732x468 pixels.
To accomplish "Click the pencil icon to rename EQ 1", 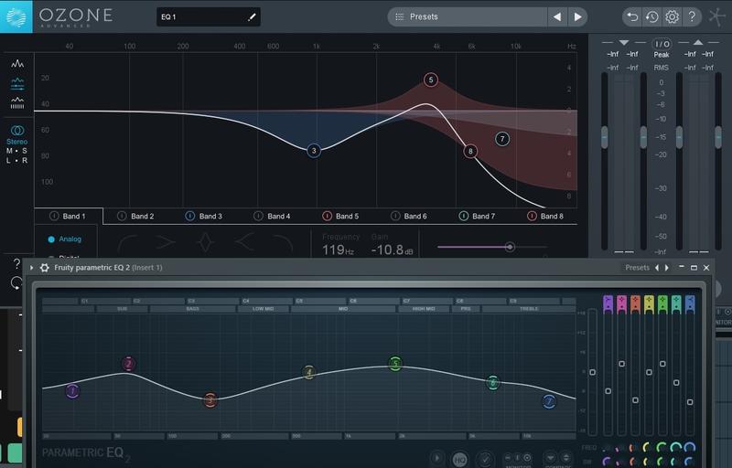I will (x=252, y=17).
